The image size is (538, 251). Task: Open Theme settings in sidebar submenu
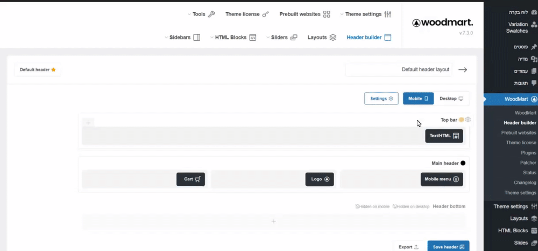520,193
